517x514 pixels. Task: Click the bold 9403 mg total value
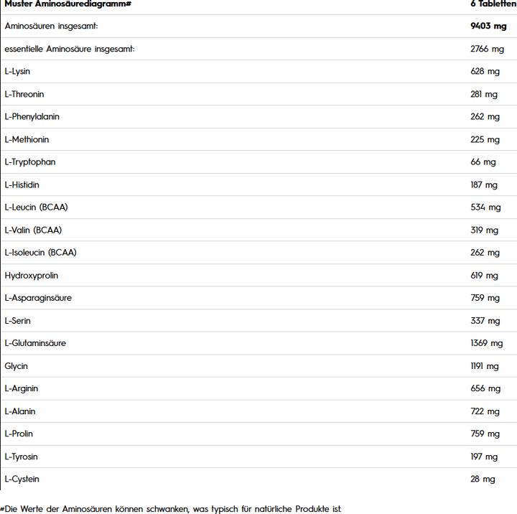tap(488, 26)
